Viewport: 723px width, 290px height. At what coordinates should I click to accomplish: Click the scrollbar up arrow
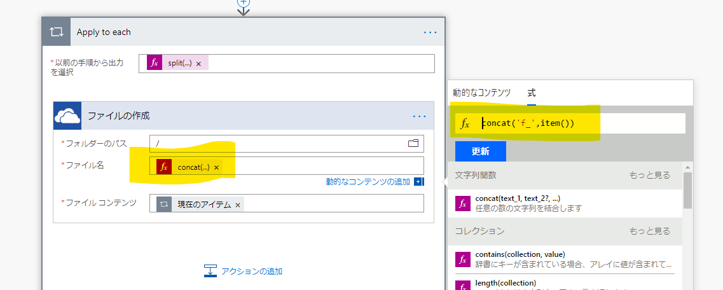click(687, 167)
